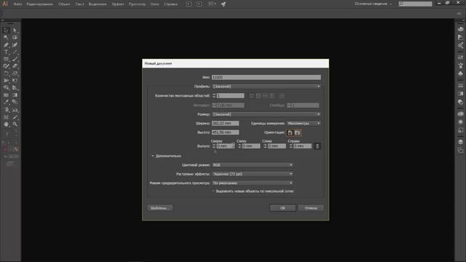Open the Symbols panel (club icon)
466x262 pixels.
click(460, 73)
